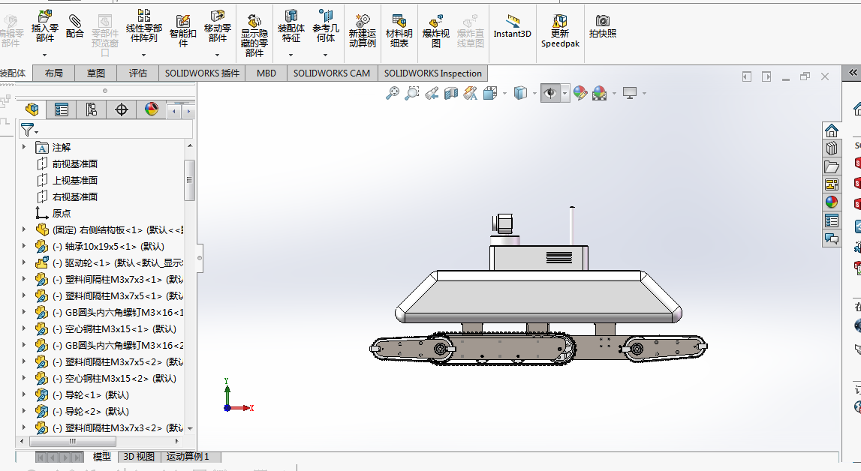
Task: Select the Mate (配合) tool
Action: tap(74, 25)
